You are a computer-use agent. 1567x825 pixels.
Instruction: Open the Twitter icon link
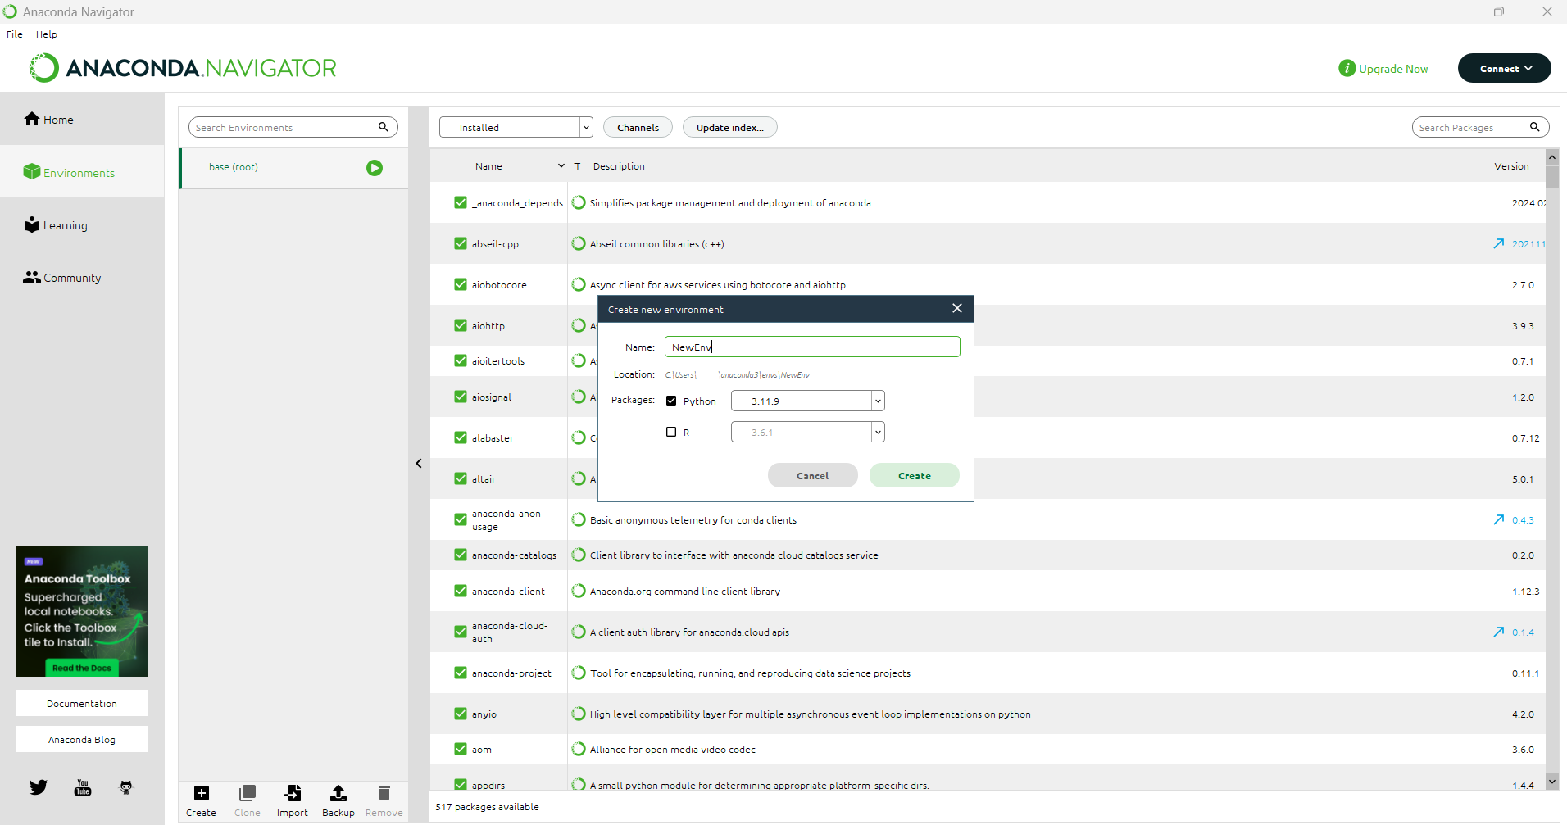click(39, 787)
